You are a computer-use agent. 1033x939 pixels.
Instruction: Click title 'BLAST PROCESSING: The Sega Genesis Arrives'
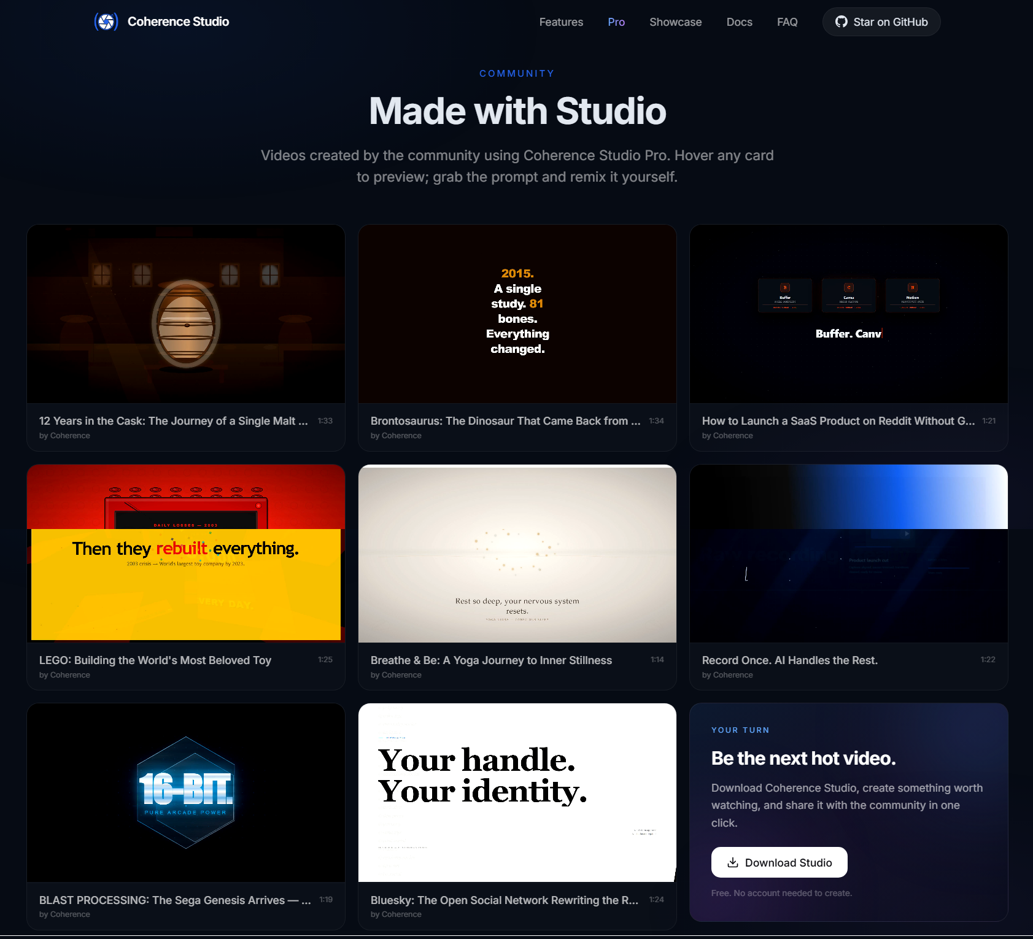coord(175,900)
